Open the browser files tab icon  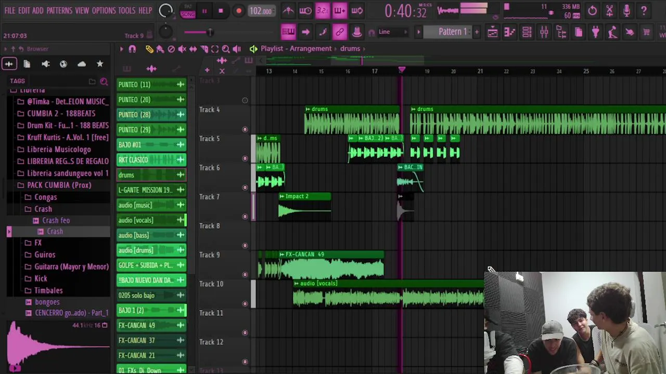pos(27,64)
